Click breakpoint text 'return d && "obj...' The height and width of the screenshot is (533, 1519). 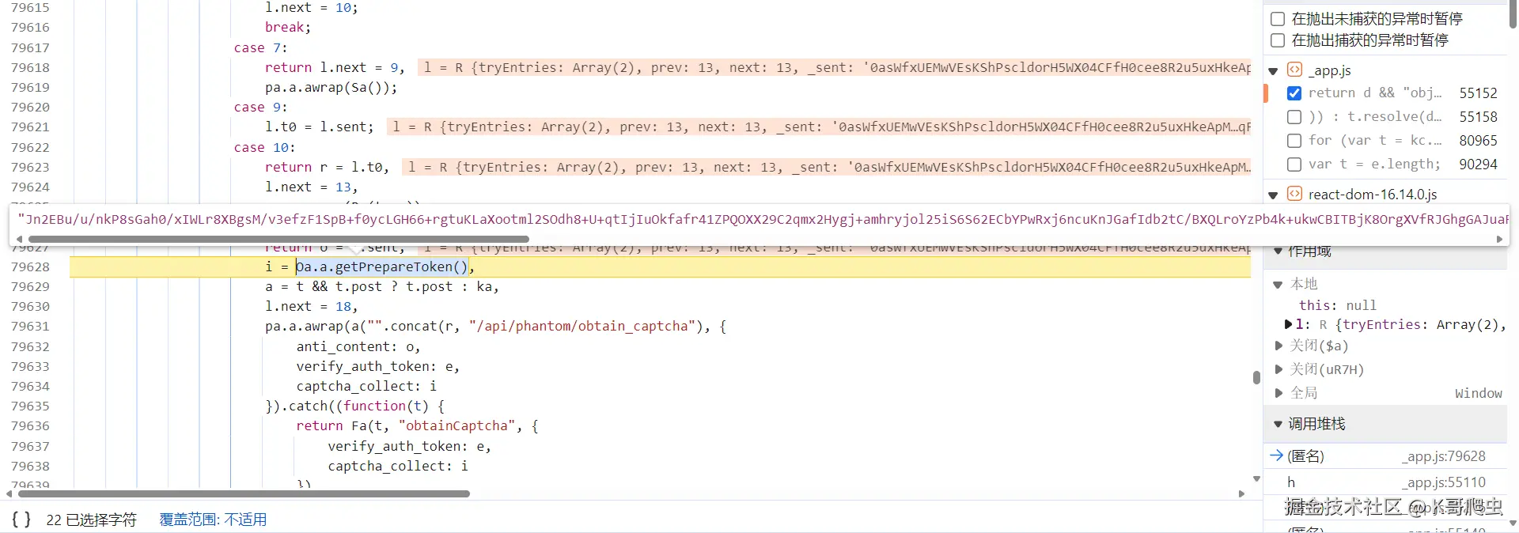point(1375,93)
